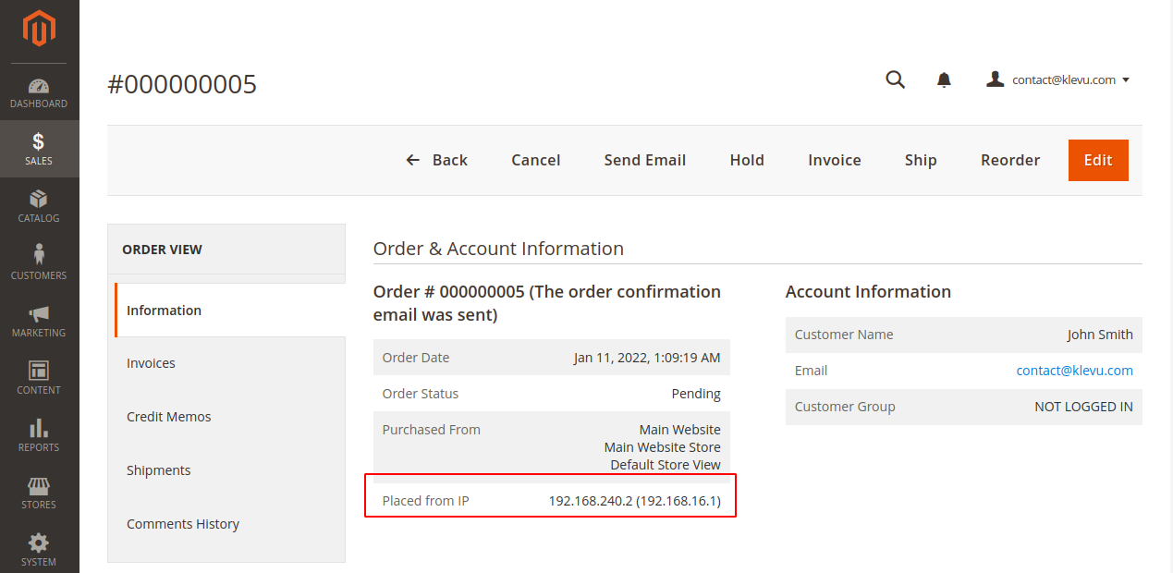1173x573 pixels.
Task: Click the customer email link contact@klevu.com
Action: click(1074, 371)
